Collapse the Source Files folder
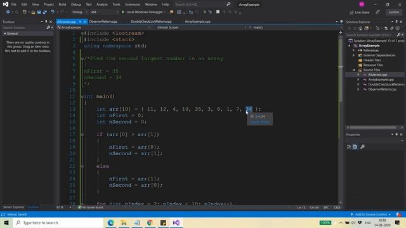This screenshot has height=228, width=406. 354,70
